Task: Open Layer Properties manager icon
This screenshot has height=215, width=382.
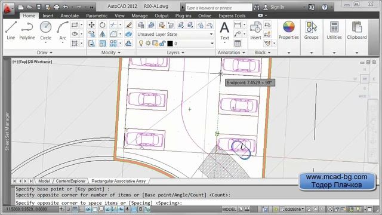Action: coord(141,24)
